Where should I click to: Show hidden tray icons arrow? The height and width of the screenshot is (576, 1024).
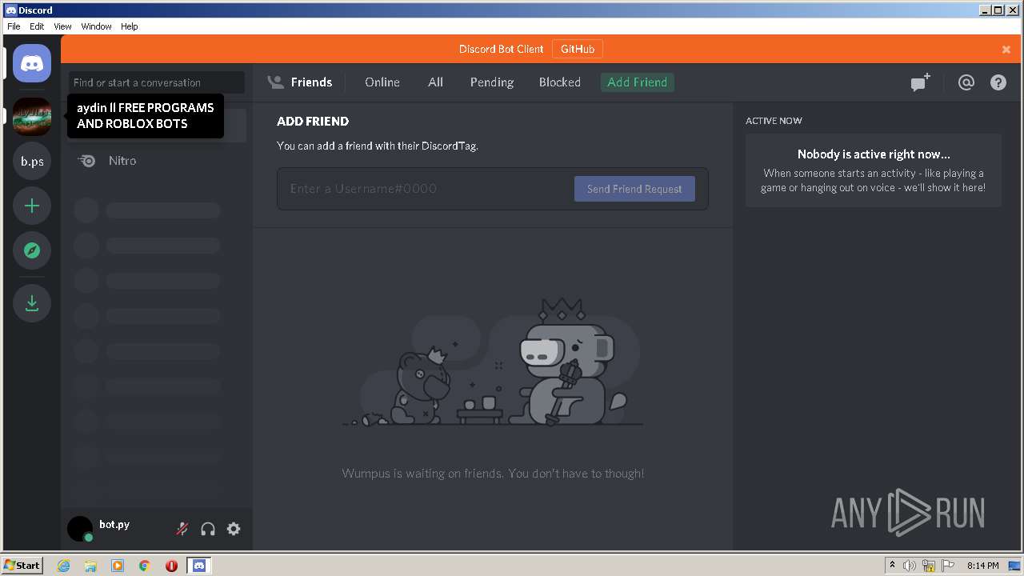pyautogui.click(x=893, y=566)
